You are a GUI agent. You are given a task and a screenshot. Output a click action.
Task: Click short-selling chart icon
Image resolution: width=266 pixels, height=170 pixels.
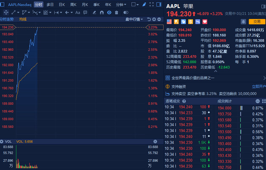pos(198,22)
